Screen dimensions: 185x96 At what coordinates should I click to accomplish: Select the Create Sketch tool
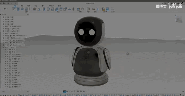point(14,9)
